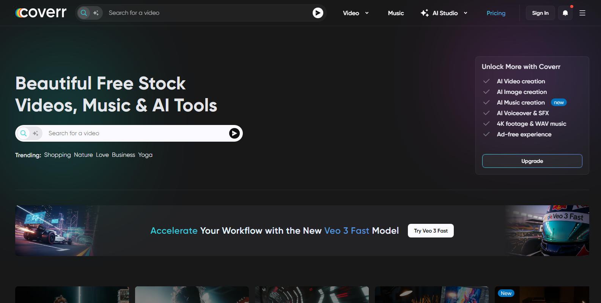This screenshot has width=601, height=303.
Task: Toggle AI sparkle search in hero bar
Action: pyautogui.click(x=36, y=133)
